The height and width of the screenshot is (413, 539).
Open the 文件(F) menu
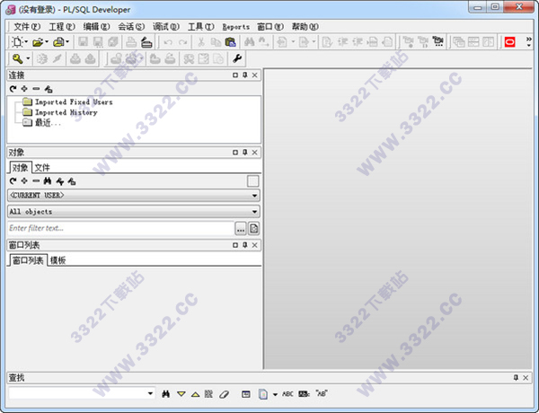pos(27,26)
